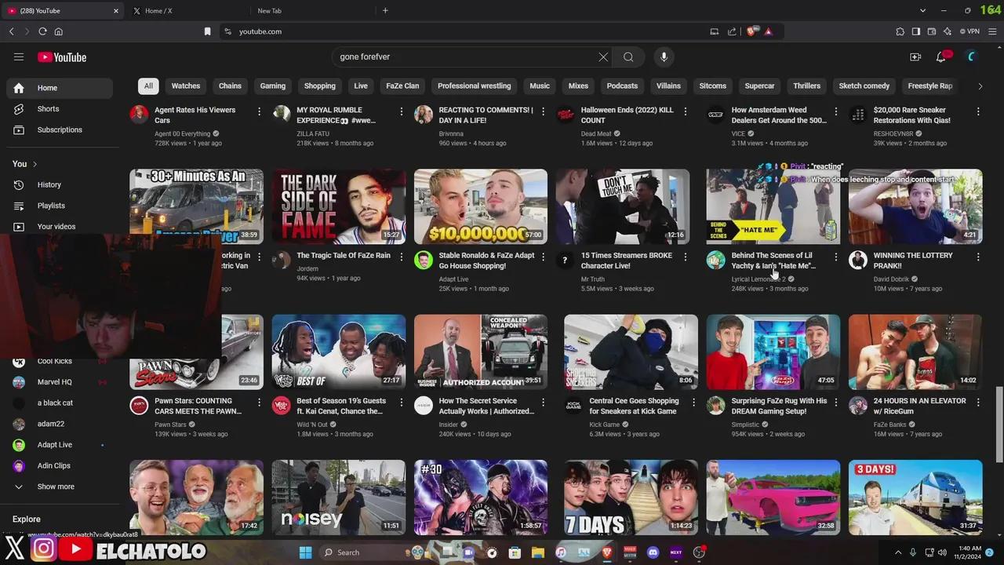Open a new browser tab with plus
The width and height of the screenshot is (1004, 565).
385,10
